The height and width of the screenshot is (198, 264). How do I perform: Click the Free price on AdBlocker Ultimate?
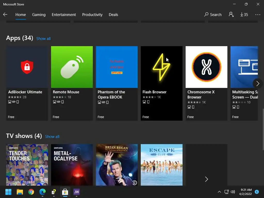pos(11,117)
